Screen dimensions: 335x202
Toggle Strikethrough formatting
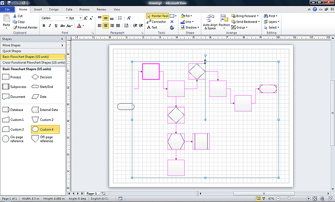pos(62,26)
